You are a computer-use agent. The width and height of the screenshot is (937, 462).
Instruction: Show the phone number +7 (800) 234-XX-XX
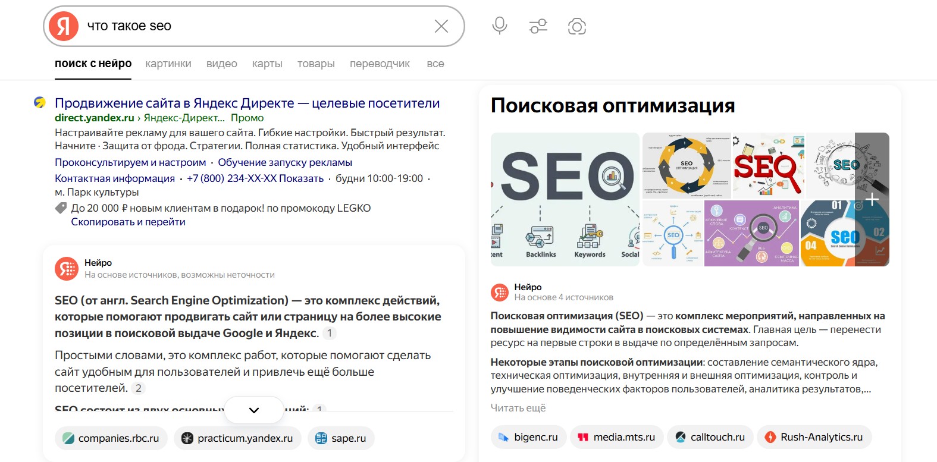255,178
